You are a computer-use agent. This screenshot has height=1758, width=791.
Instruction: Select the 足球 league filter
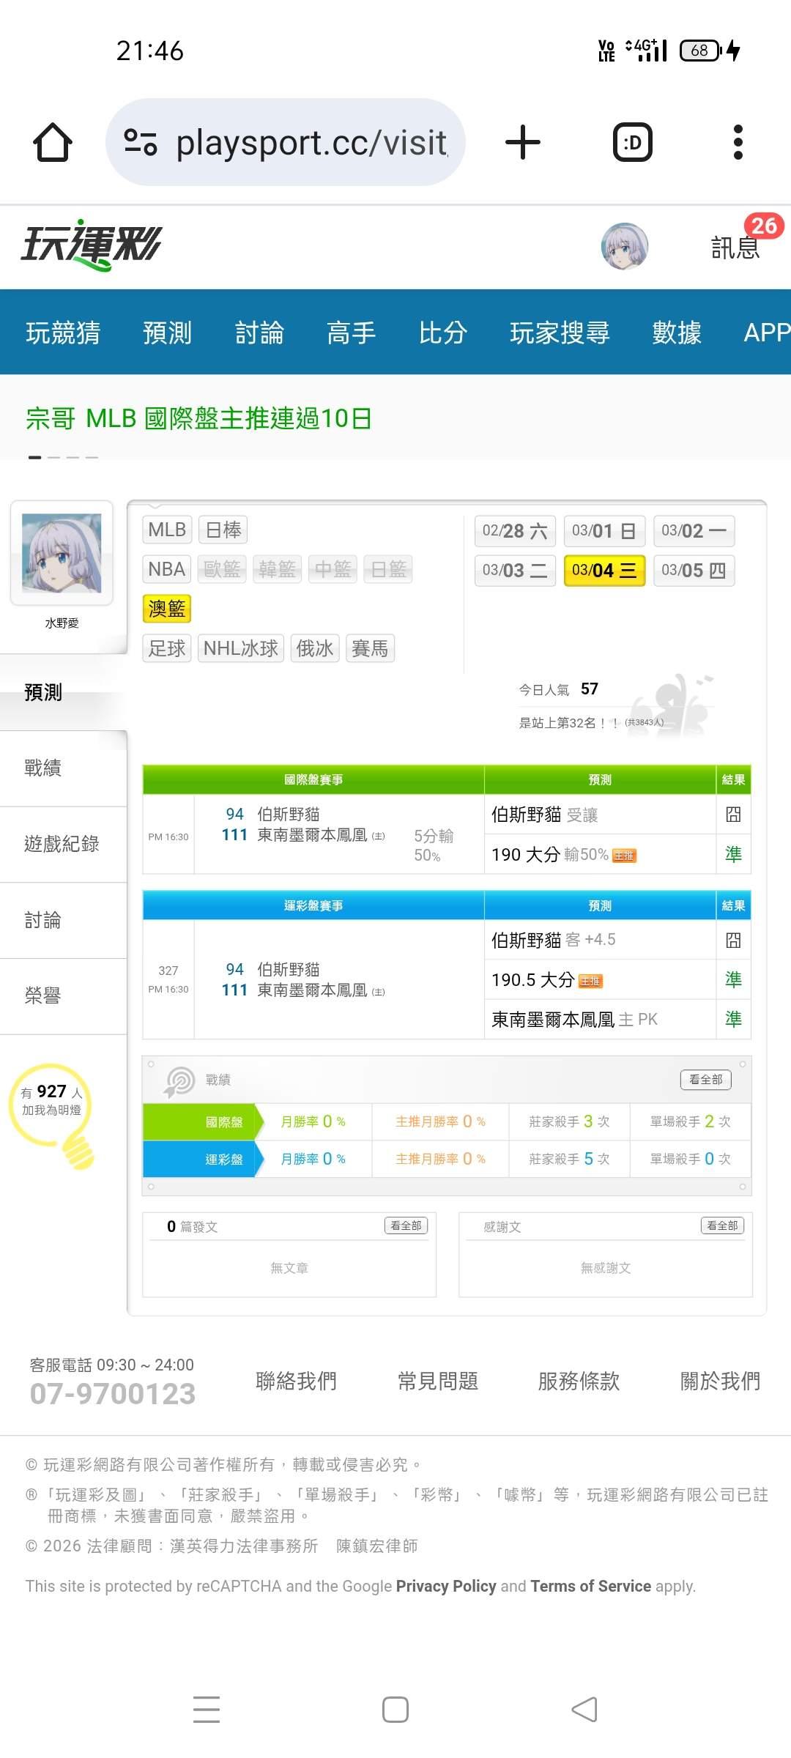[x=167, y=648]
